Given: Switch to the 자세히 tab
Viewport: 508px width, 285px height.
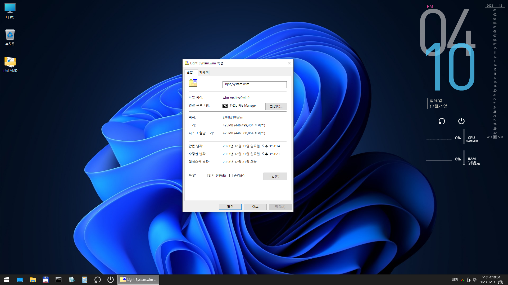Looking at the screenshot, I should [x=204, y=73].
